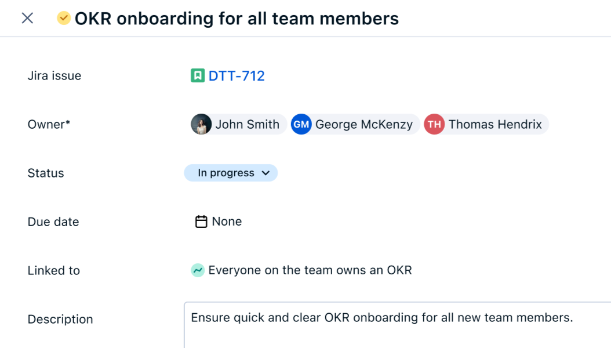Click the TH avatar for Thomas Hendrix

(x=434, y=124)
